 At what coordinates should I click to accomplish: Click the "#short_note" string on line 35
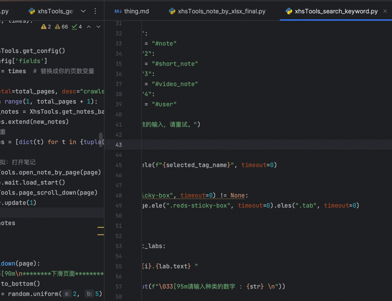175,64
